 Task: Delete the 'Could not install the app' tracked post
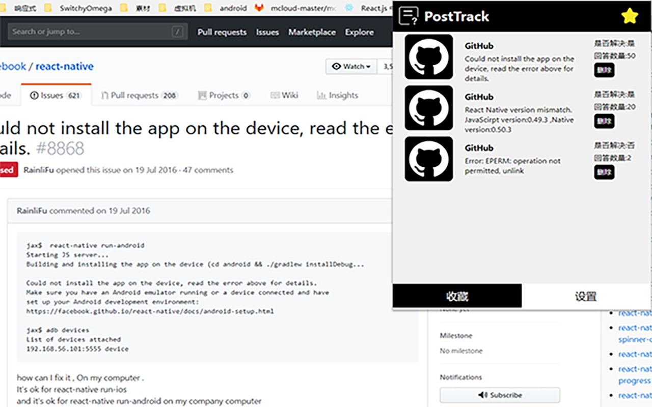coord(604,70)
